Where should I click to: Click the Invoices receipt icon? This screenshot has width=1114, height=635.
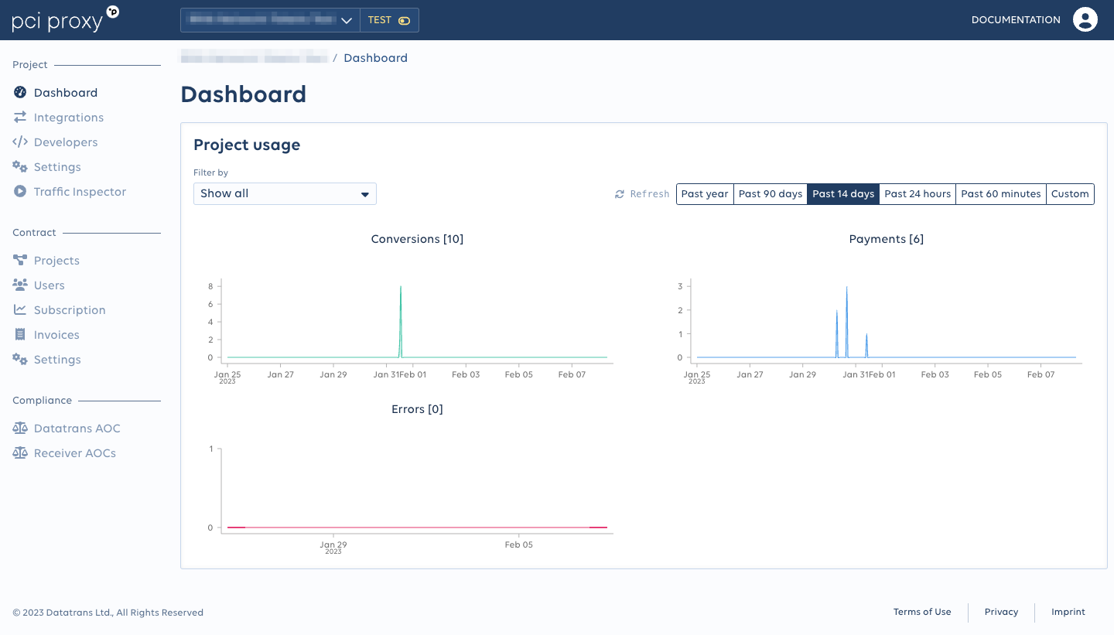(x=20, y=335)
